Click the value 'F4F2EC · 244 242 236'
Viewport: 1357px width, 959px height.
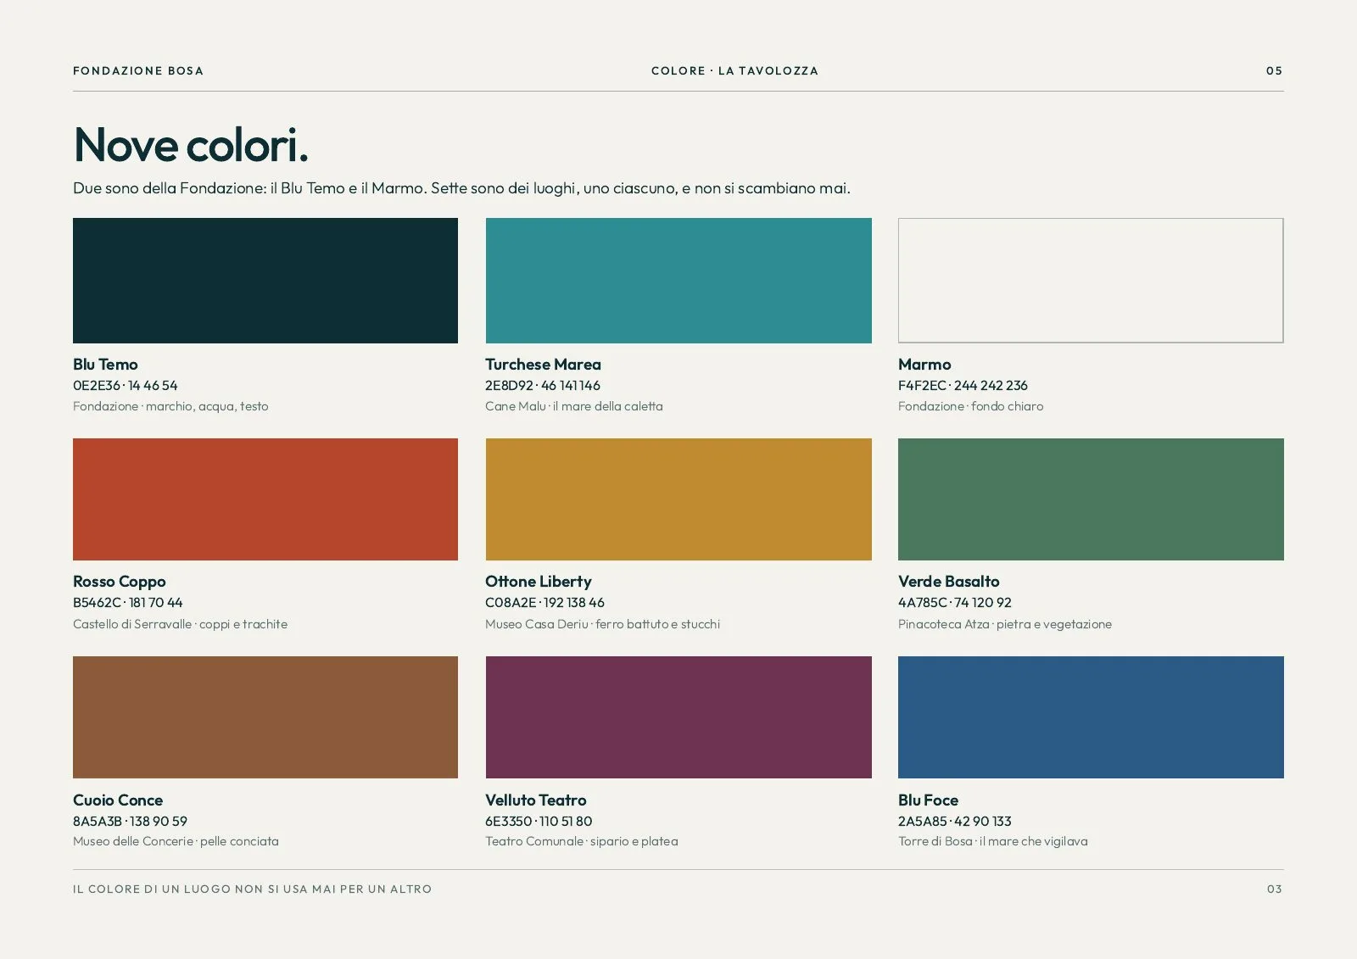click(x=963, y=386)
